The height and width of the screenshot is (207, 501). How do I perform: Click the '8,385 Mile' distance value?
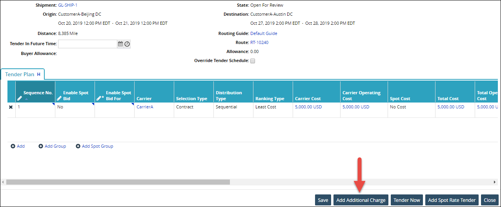point(68,33)
